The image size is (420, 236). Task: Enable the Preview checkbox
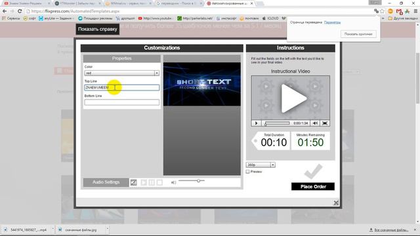[247, 172]
